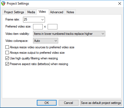Switch to the Project Settings tab
The height and width of the screenshot is (108, 124).
point(14,12)
